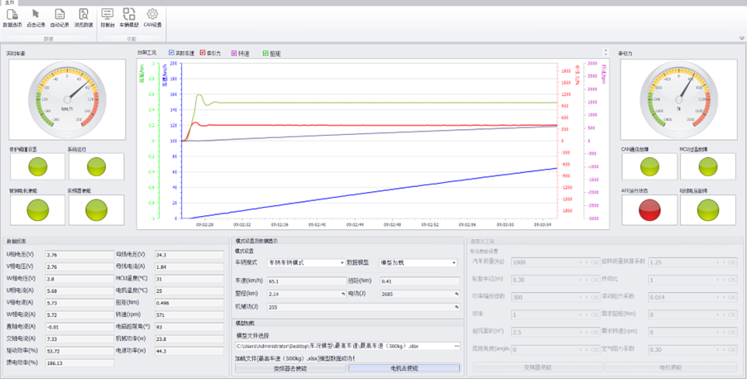This screenshot has height=379, width=747.
Task: Click the greyed 变频器使能 button
Action: 538,367
